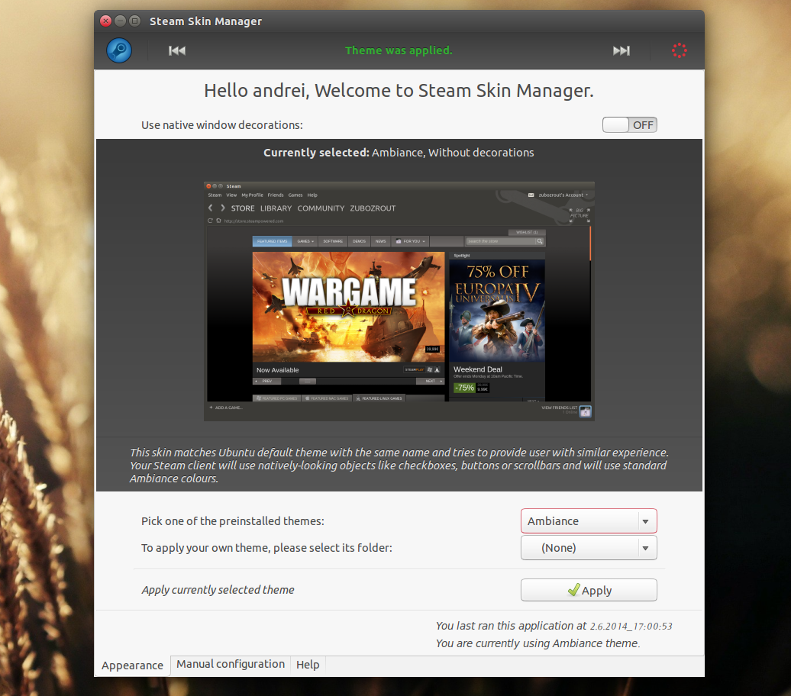Click 'You are currently using Ambiance theme.' text

tap(538, 643)
